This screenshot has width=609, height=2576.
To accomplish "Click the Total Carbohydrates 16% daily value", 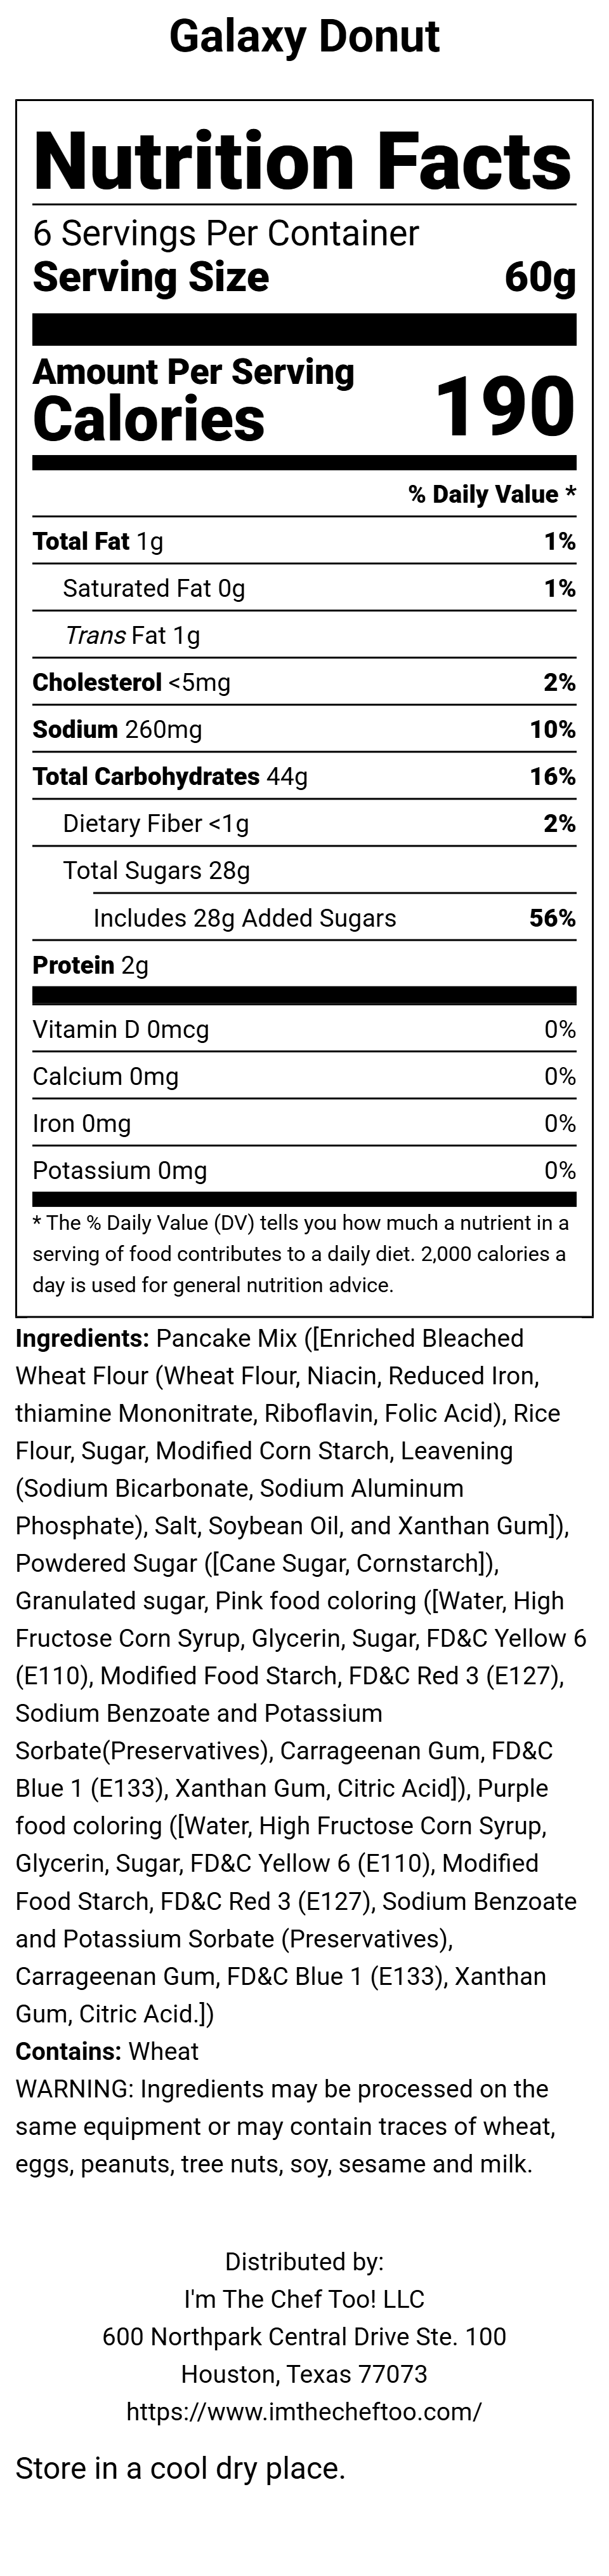I will pyautogui.click(x=552, y=777).
